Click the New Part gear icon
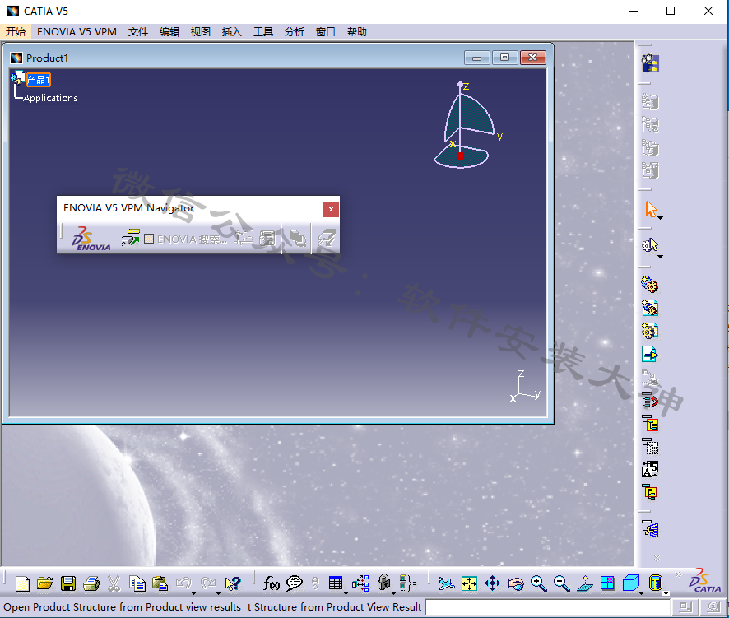This screenshot has height=618, width=729. pos(650,331)
